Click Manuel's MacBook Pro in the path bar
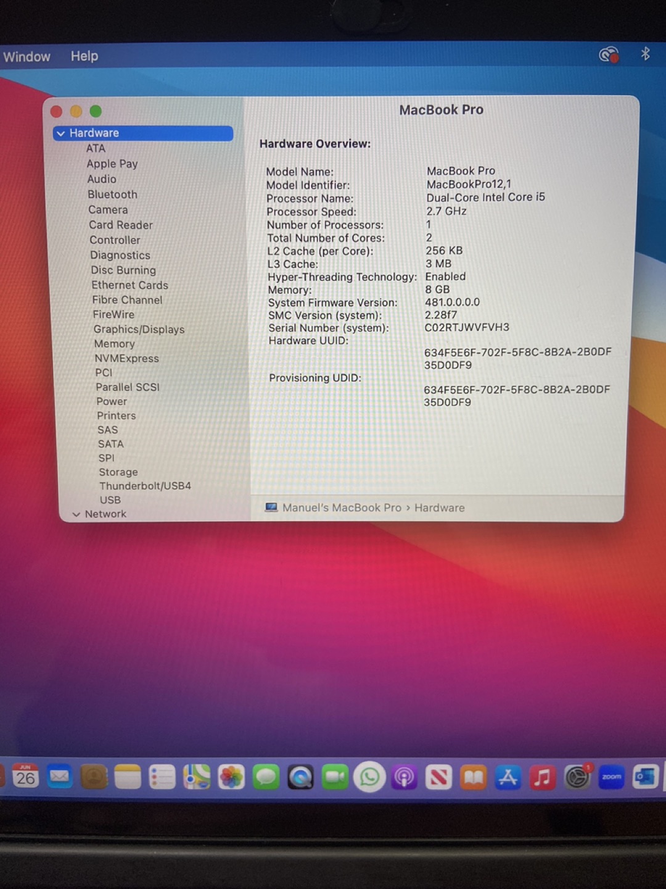666x889 pixels. pyautogui.click(x=342, y=507)
